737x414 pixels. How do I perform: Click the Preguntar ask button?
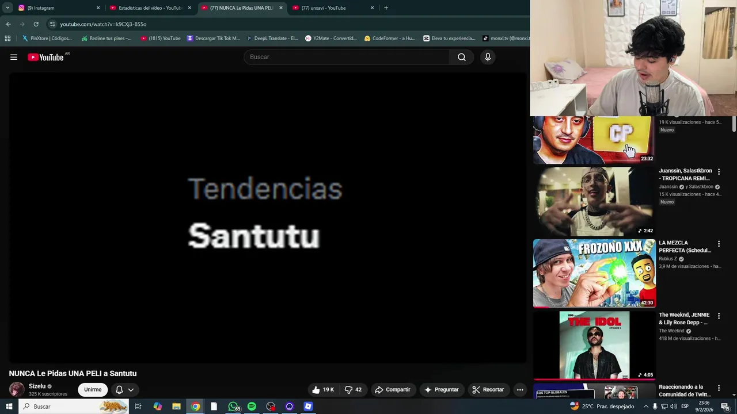pyautogui.click(x=442, y=390)
